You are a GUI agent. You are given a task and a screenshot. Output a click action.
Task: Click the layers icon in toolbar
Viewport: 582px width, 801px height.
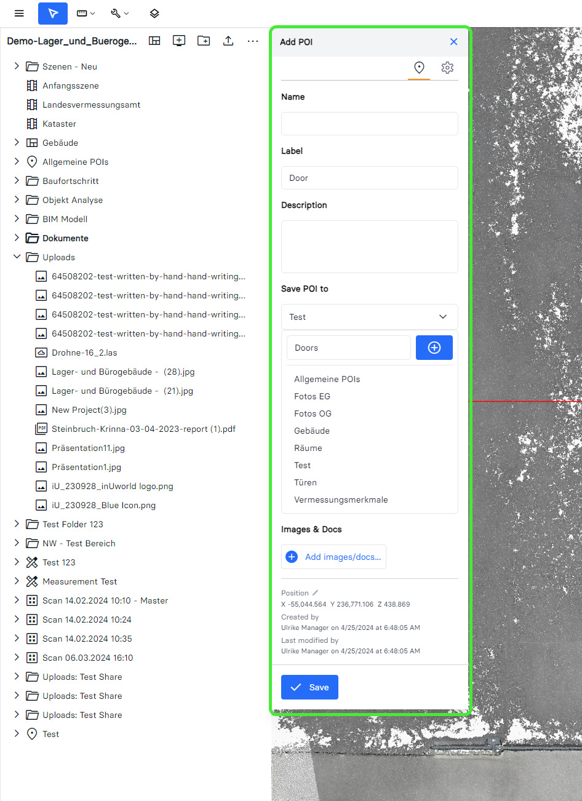(x=154, y=14)
